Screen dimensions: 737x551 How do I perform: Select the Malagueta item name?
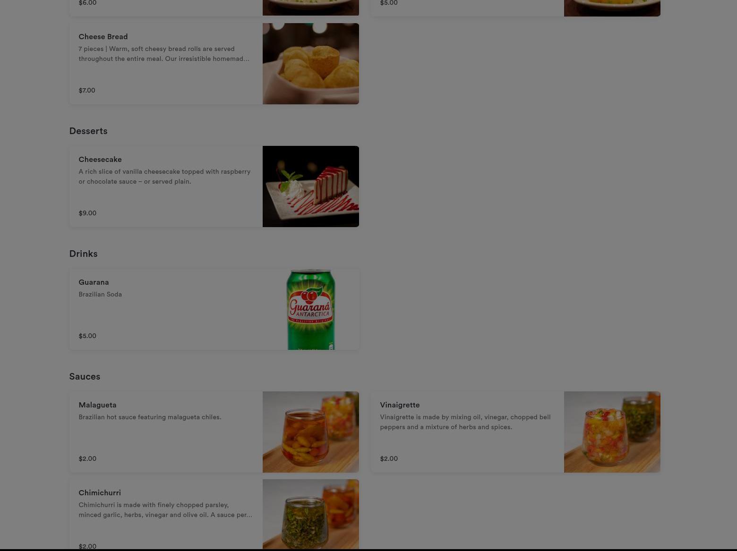(97, 405)
